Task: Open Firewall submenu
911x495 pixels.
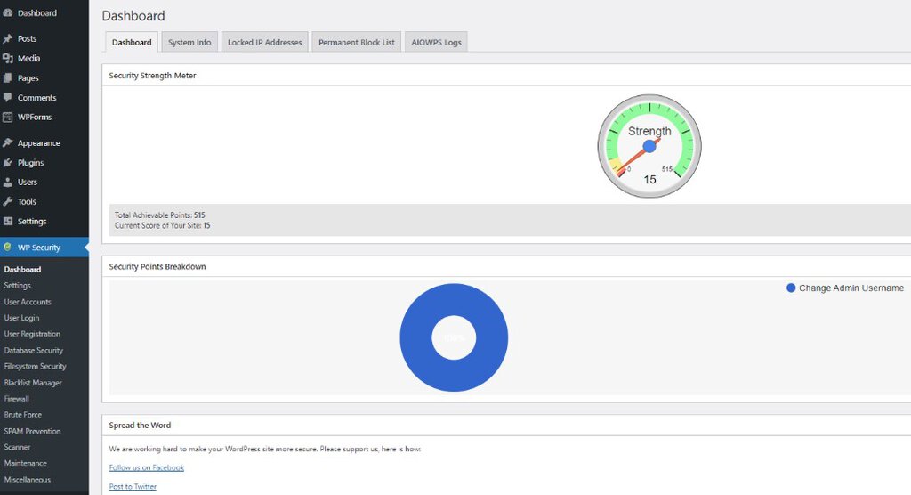Action: click(16, 399)
